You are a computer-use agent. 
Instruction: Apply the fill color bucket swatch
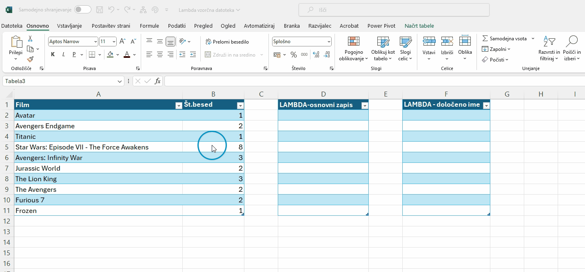click(x=110, y=55)
